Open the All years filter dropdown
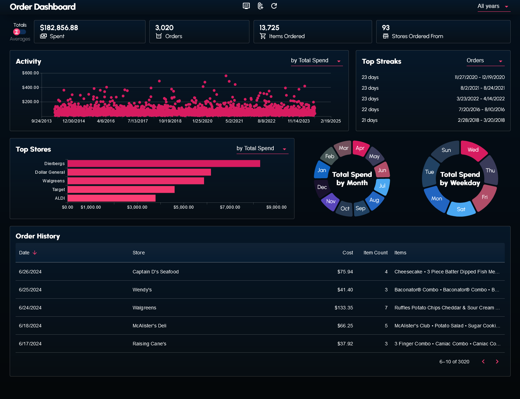Screen dimensions: 520x399 coord(493,6)
